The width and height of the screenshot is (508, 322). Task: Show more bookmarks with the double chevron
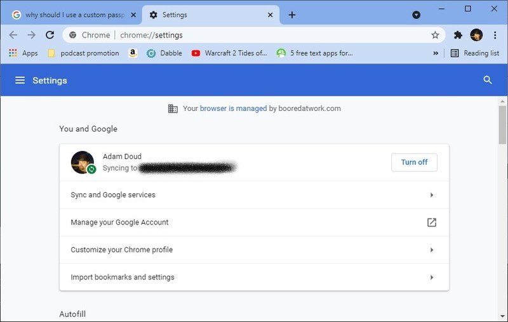point(436,53)
